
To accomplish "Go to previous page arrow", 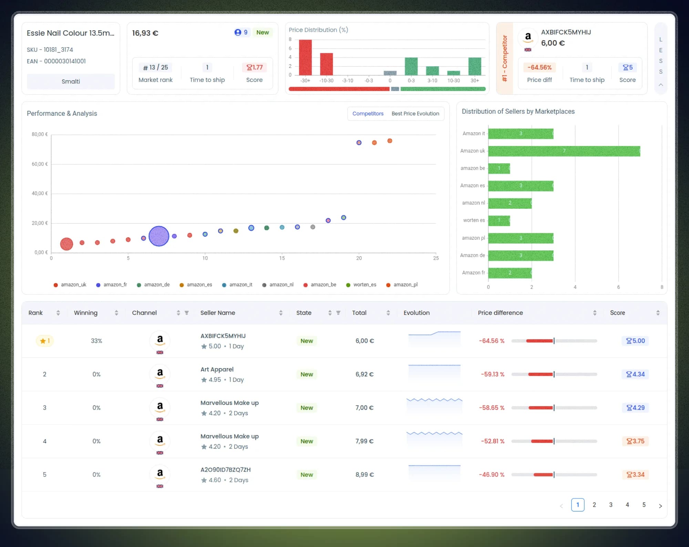I will click(561, 506).
